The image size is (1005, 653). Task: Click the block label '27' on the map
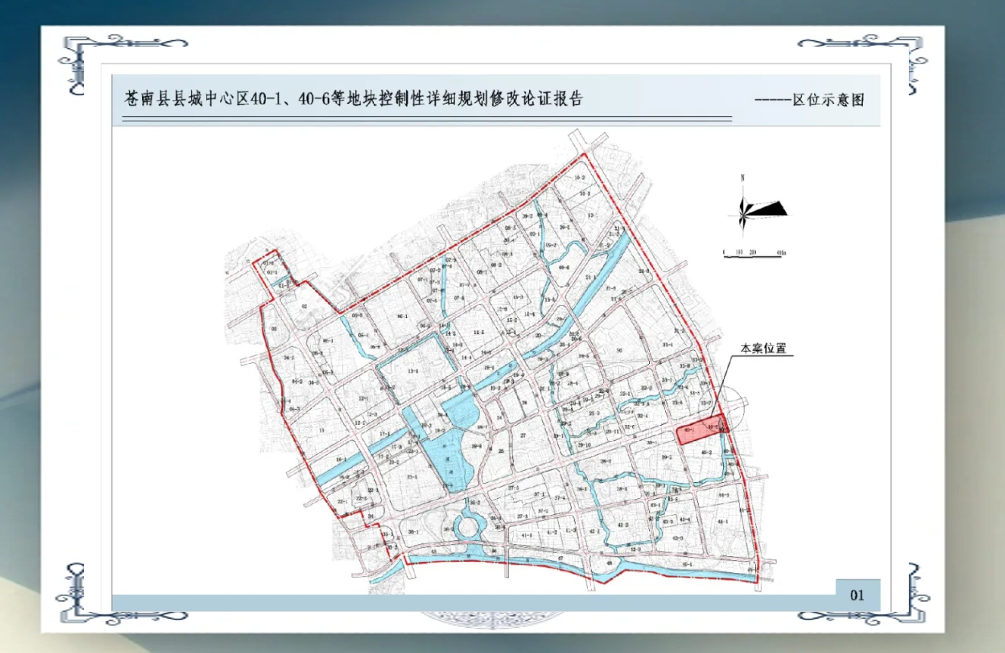click(523, 435)
